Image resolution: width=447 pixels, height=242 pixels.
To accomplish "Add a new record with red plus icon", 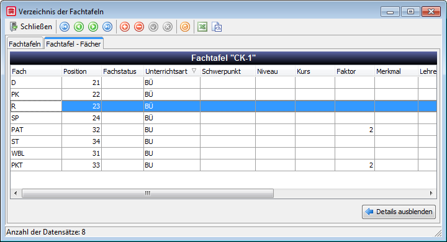I will click(125, 27).
